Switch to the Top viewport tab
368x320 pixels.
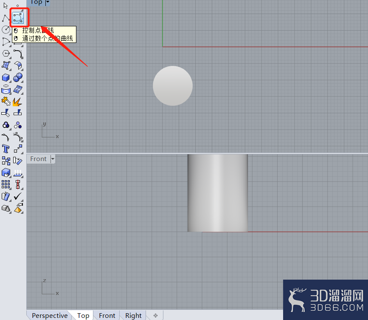83,315
